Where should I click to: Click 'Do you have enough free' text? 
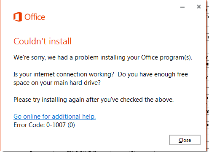pyautogui.click(x=153, y=74)
